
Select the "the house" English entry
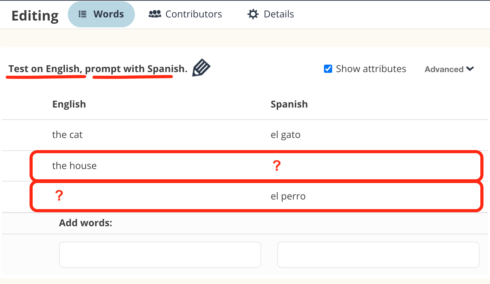[74, 166]
